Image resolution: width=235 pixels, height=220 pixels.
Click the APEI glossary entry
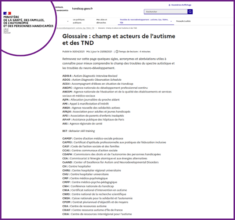tap(93, 115)
